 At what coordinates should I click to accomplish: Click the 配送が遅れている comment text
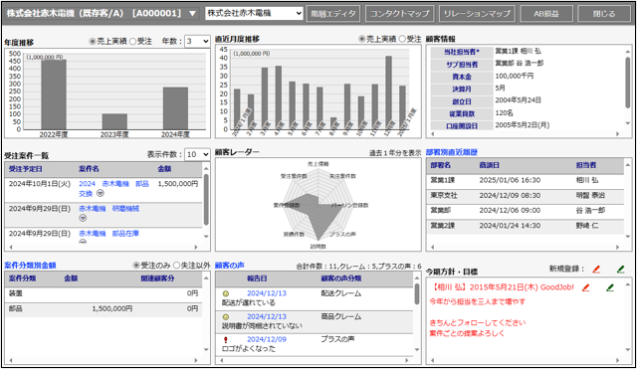[x=248, y=302]
